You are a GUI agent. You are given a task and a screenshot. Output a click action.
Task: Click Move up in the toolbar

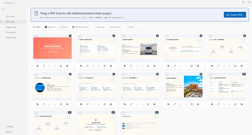point(100,27)
